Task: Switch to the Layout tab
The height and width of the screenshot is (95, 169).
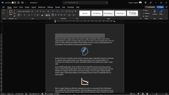Action: [x=34, y=7]
